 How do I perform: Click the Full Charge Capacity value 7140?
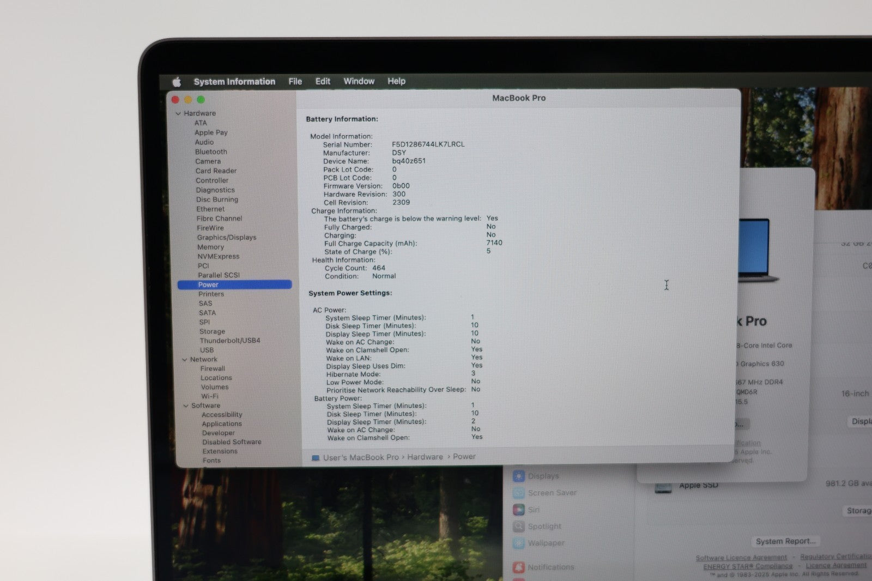click(494, 243)
